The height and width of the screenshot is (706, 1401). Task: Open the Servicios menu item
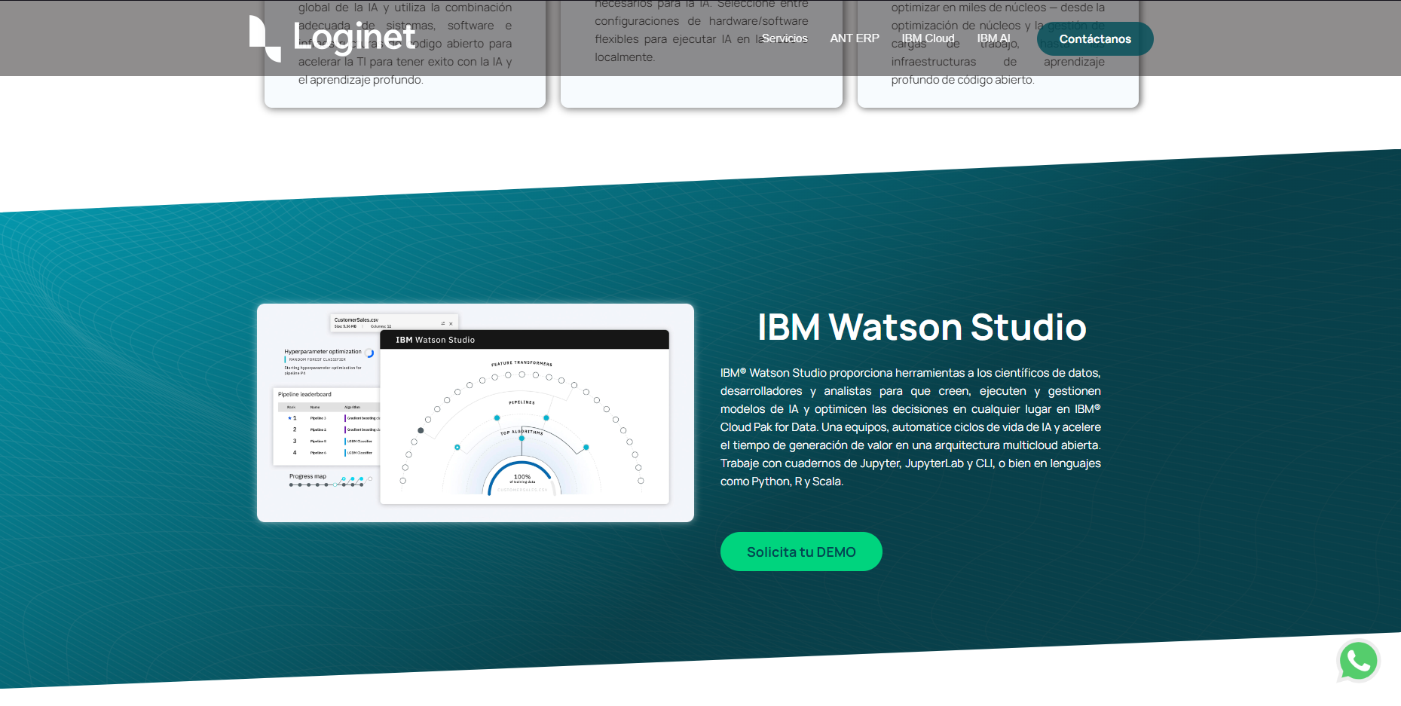(x=784, y=38)
